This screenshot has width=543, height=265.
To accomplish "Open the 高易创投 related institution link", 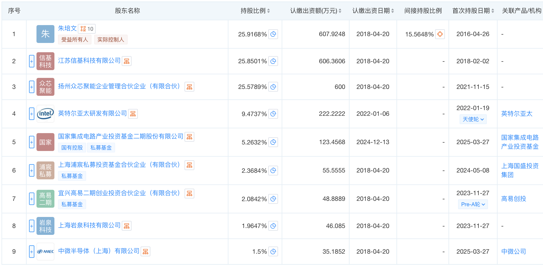I will pyautogui.click(x=513, y=199).
